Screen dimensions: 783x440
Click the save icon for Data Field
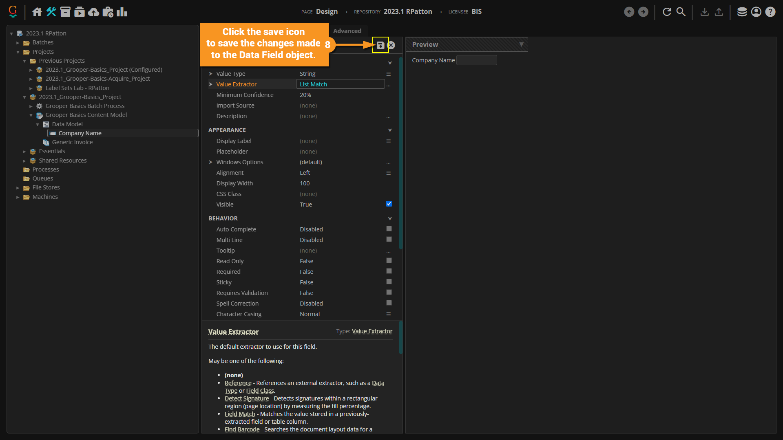coord(380,45)
